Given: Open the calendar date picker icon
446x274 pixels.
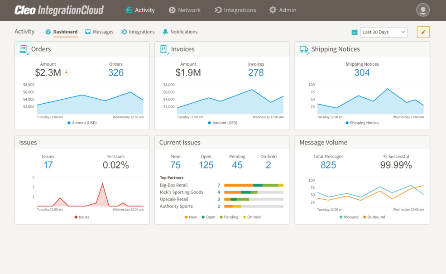Looking at the screenshot, I should click(355, 32).
